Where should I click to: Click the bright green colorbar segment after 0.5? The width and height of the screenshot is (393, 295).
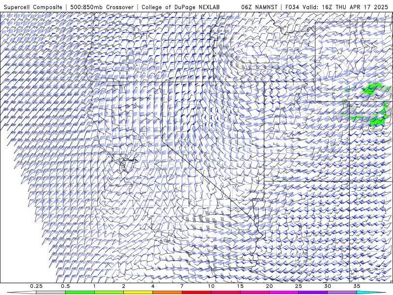[80, 293]
